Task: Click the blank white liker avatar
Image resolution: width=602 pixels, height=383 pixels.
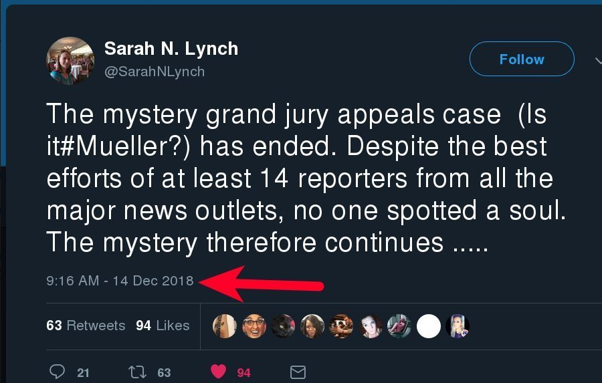Action: click(x=429, y=326)
